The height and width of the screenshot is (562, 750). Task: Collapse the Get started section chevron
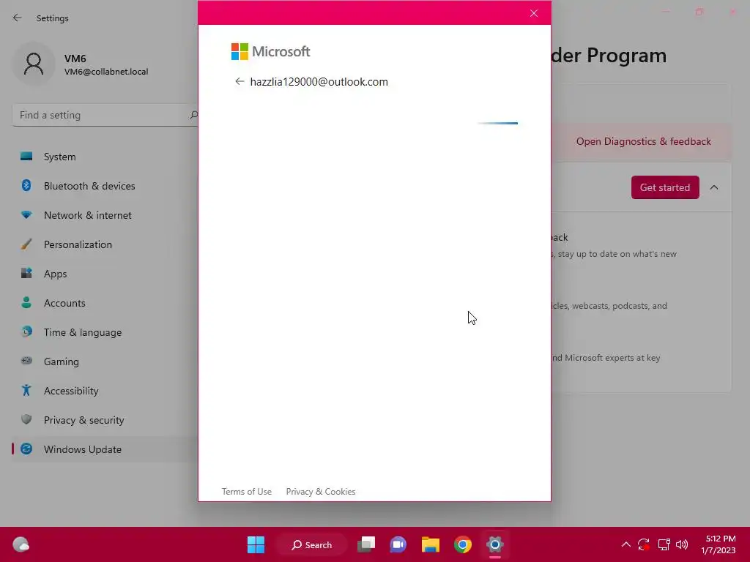(x=714, y=187)
